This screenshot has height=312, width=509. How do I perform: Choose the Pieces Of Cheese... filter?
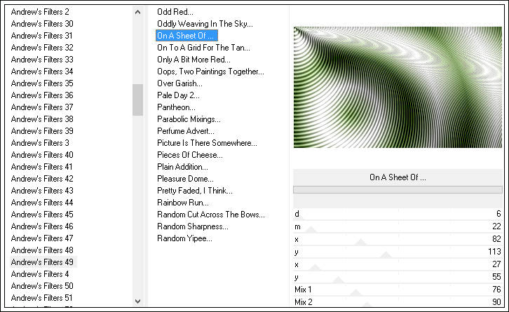(190, 155)
